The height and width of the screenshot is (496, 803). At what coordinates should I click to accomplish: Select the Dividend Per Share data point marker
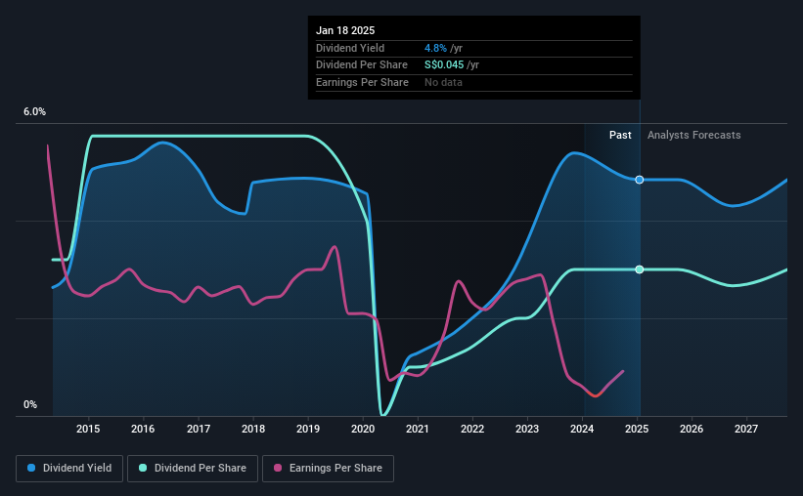(x=639, y=269)
